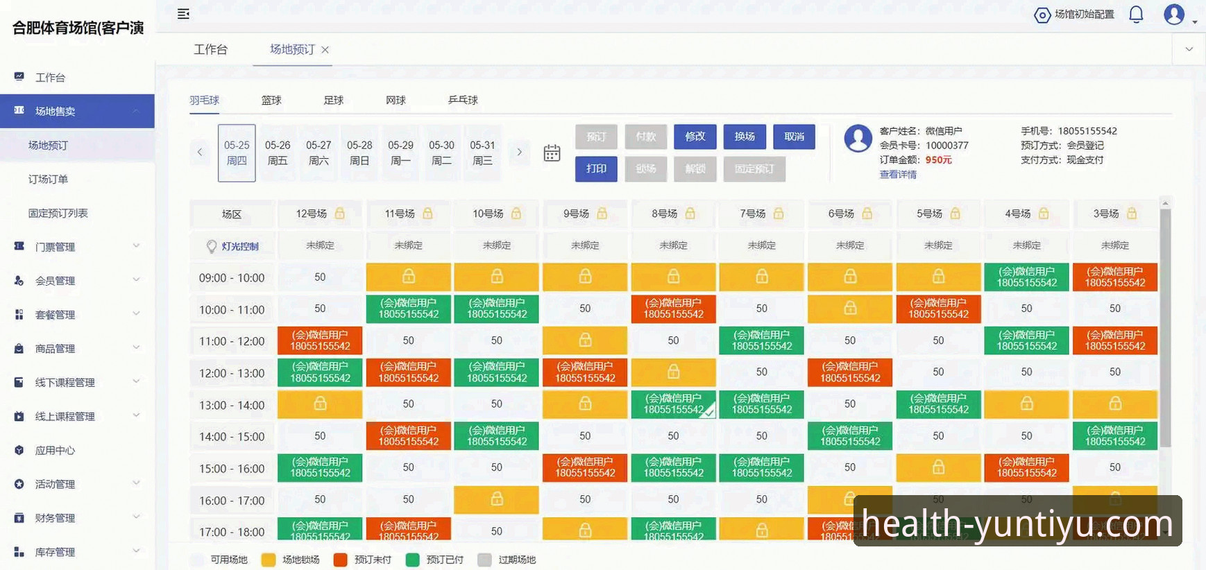Select locked 09:00-10:00 slot on 11号场
The image size is (1206, 570).
[x=409, y=277]
